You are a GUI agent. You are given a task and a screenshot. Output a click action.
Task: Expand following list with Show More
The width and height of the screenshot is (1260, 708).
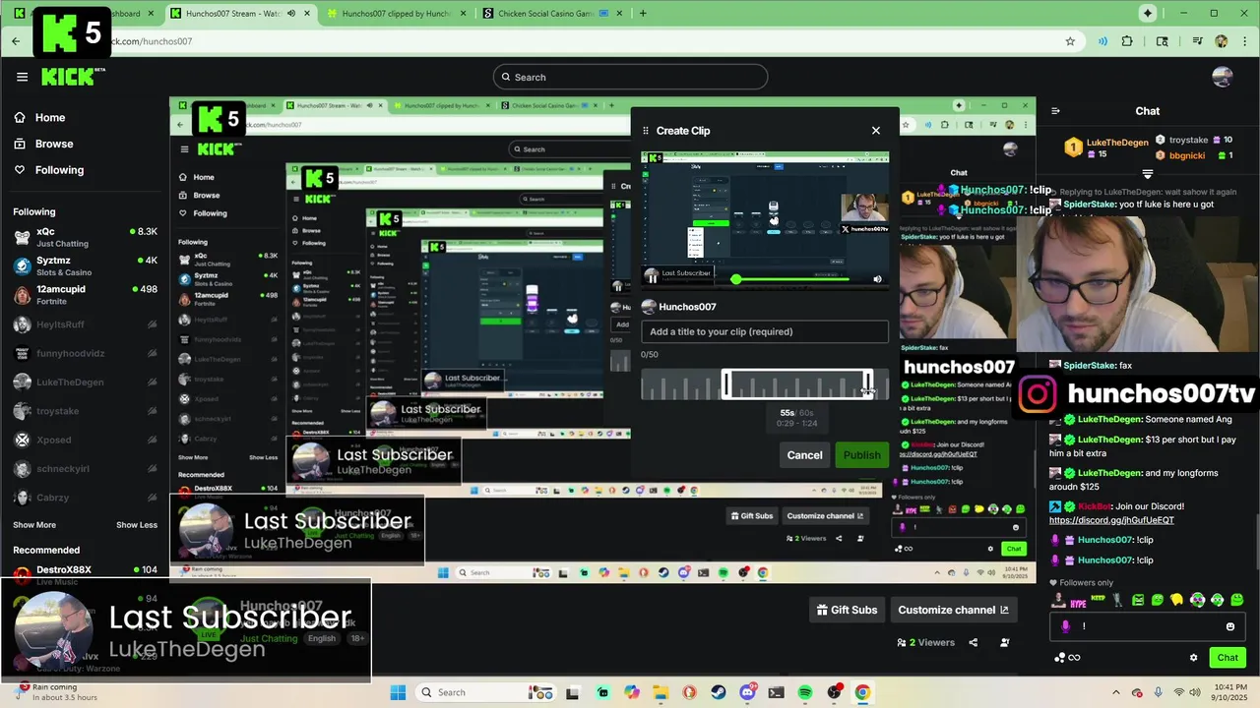coord(34,525)
